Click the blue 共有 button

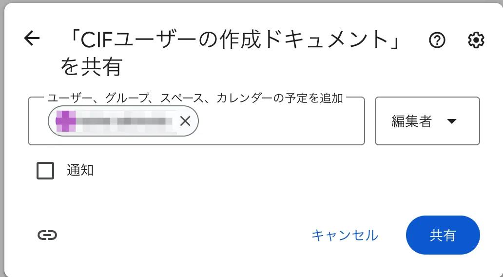[443, 235]
